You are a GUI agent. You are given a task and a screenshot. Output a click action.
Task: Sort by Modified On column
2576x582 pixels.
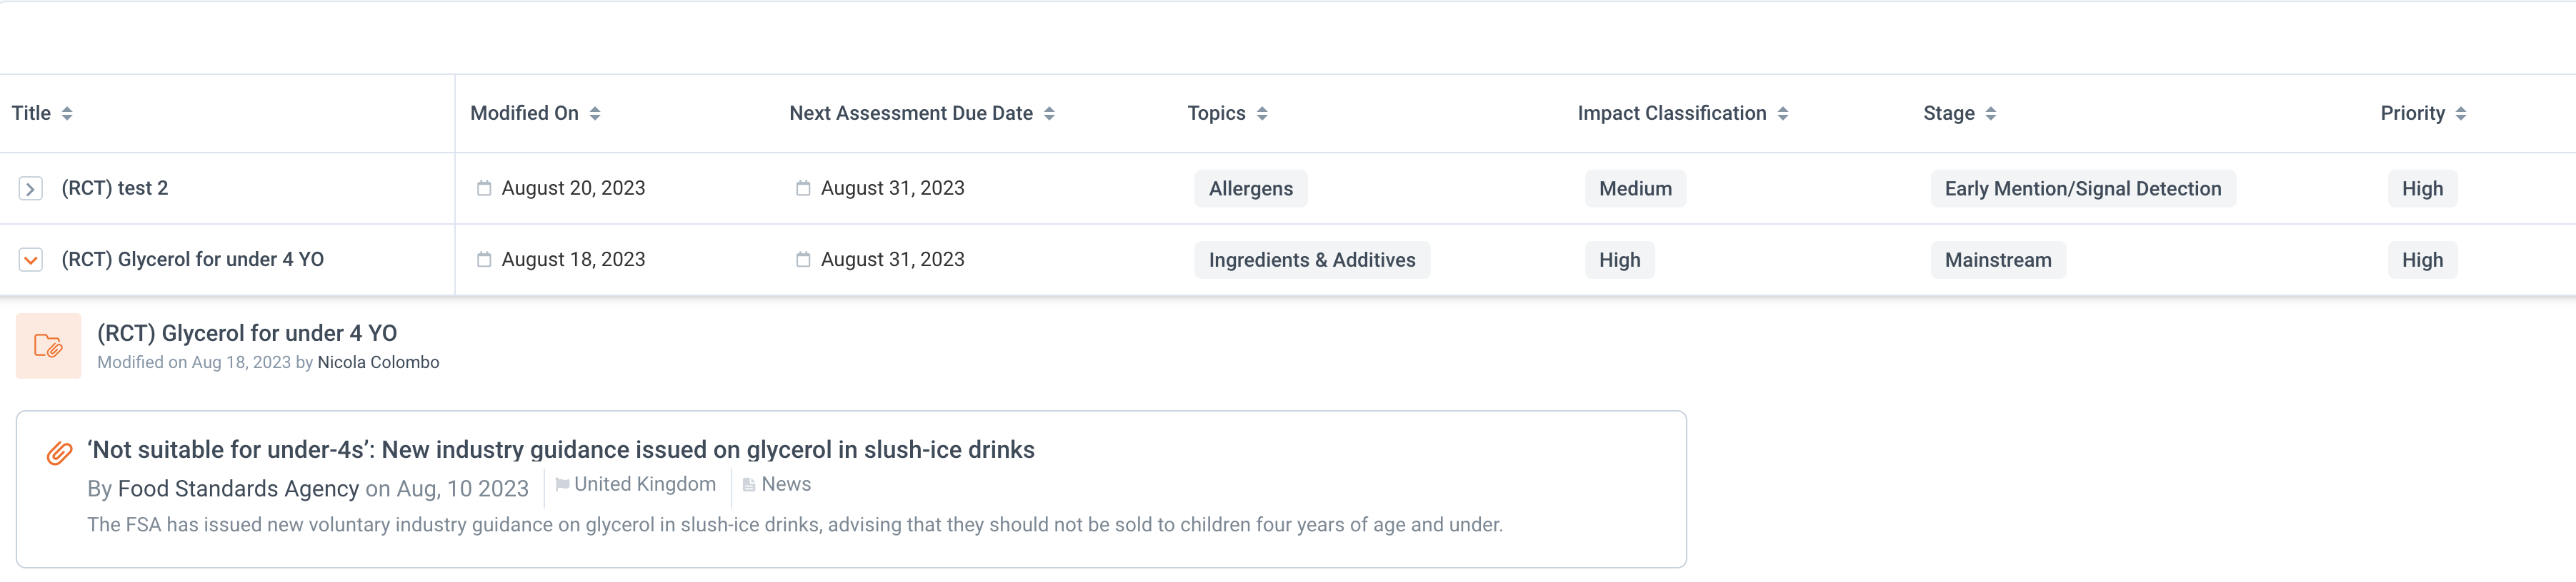click(x=595, y=114)
